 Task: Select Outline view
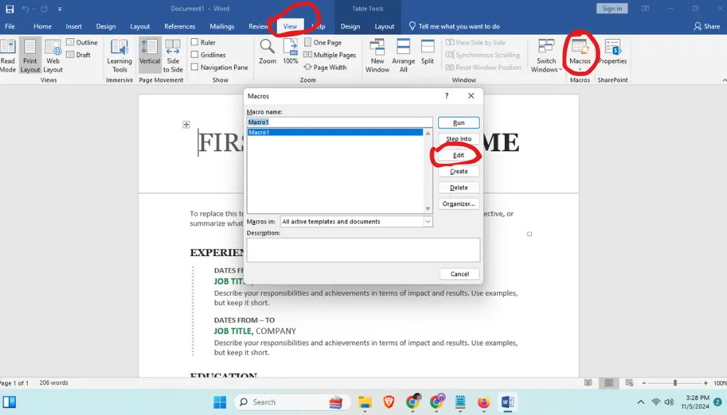82,42
